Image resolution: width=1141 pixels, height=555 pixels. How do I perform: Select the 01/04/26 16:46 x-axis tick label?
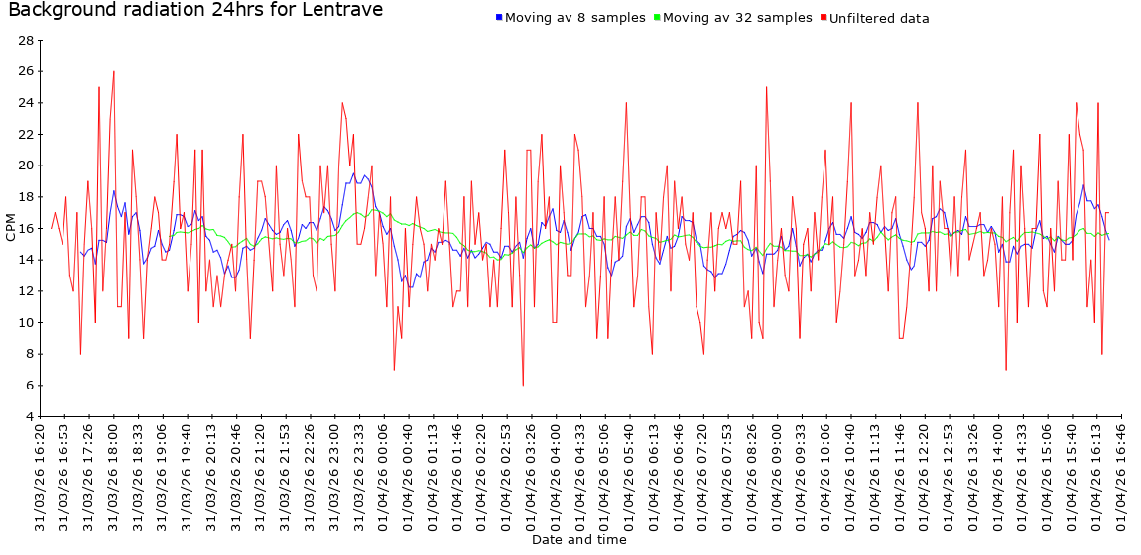point(1120,477)
